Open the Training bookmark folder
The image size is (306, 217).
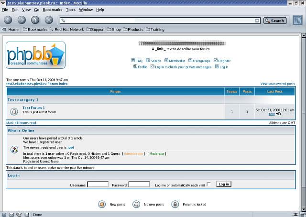tap(155, 30)
